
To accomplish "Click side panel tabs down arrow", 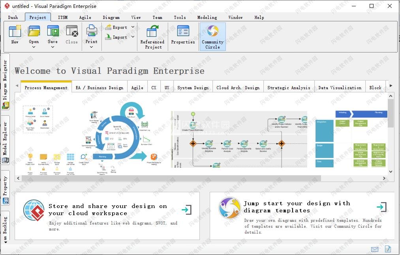I will point(6,242).
